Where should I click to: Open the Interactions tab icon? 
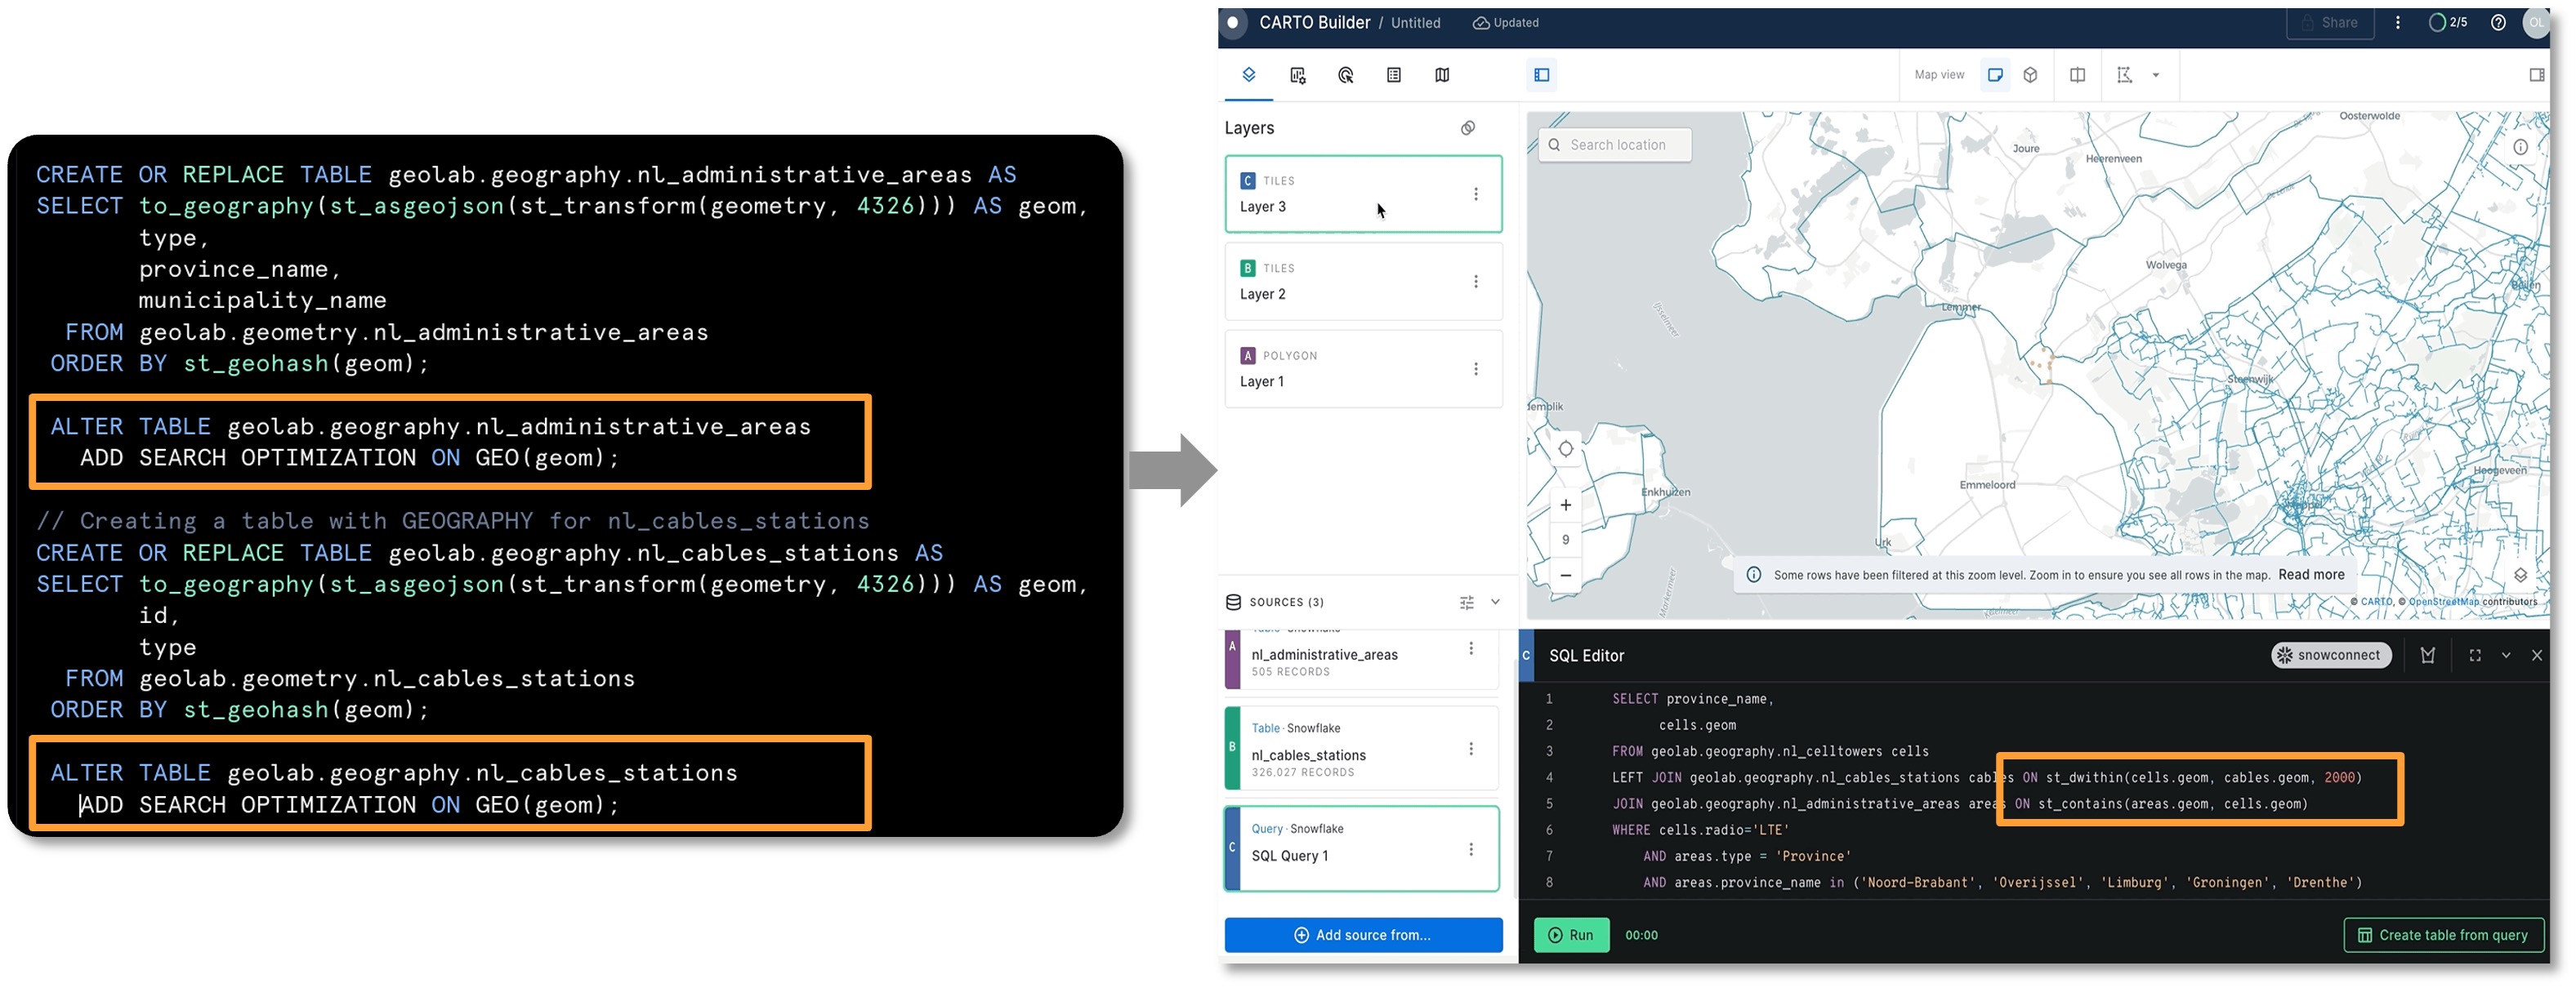click(1345, 75)
